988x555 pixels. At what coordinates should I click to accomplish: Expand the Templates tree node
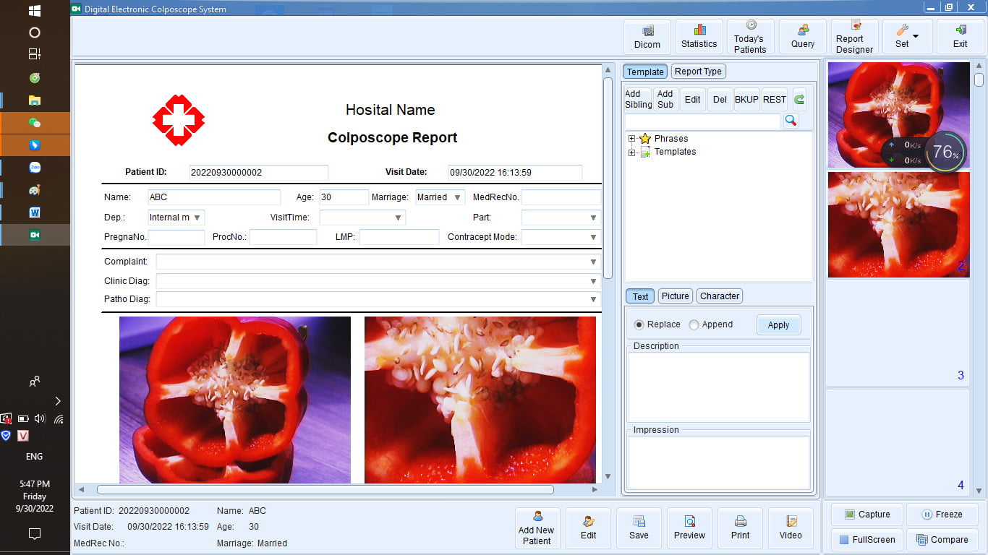(632, 152)
